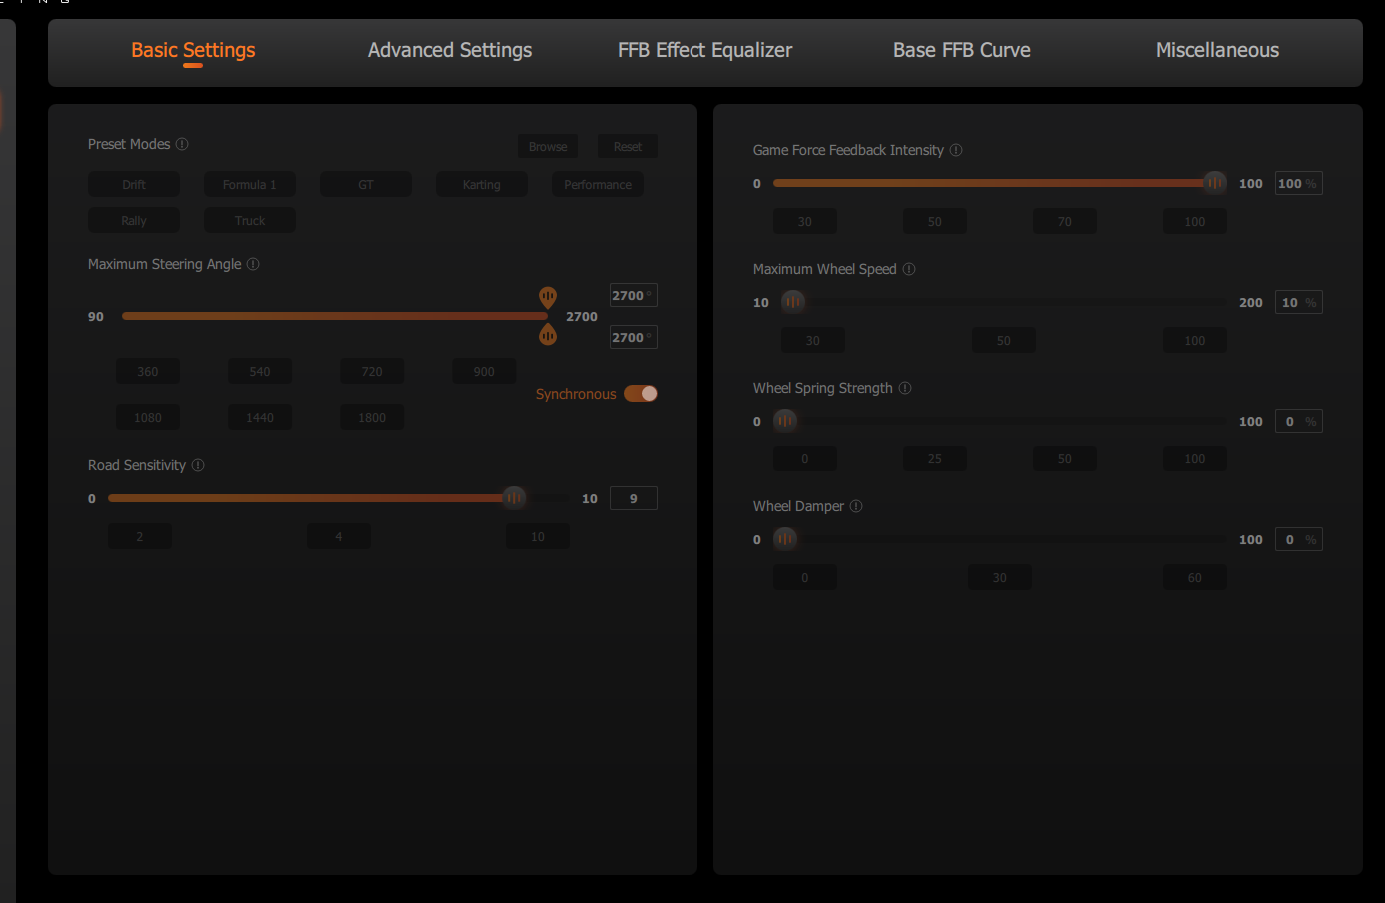
Task: Click the Game Force Feedback Intensity slider handle
Action: (x=1215, y=183)
